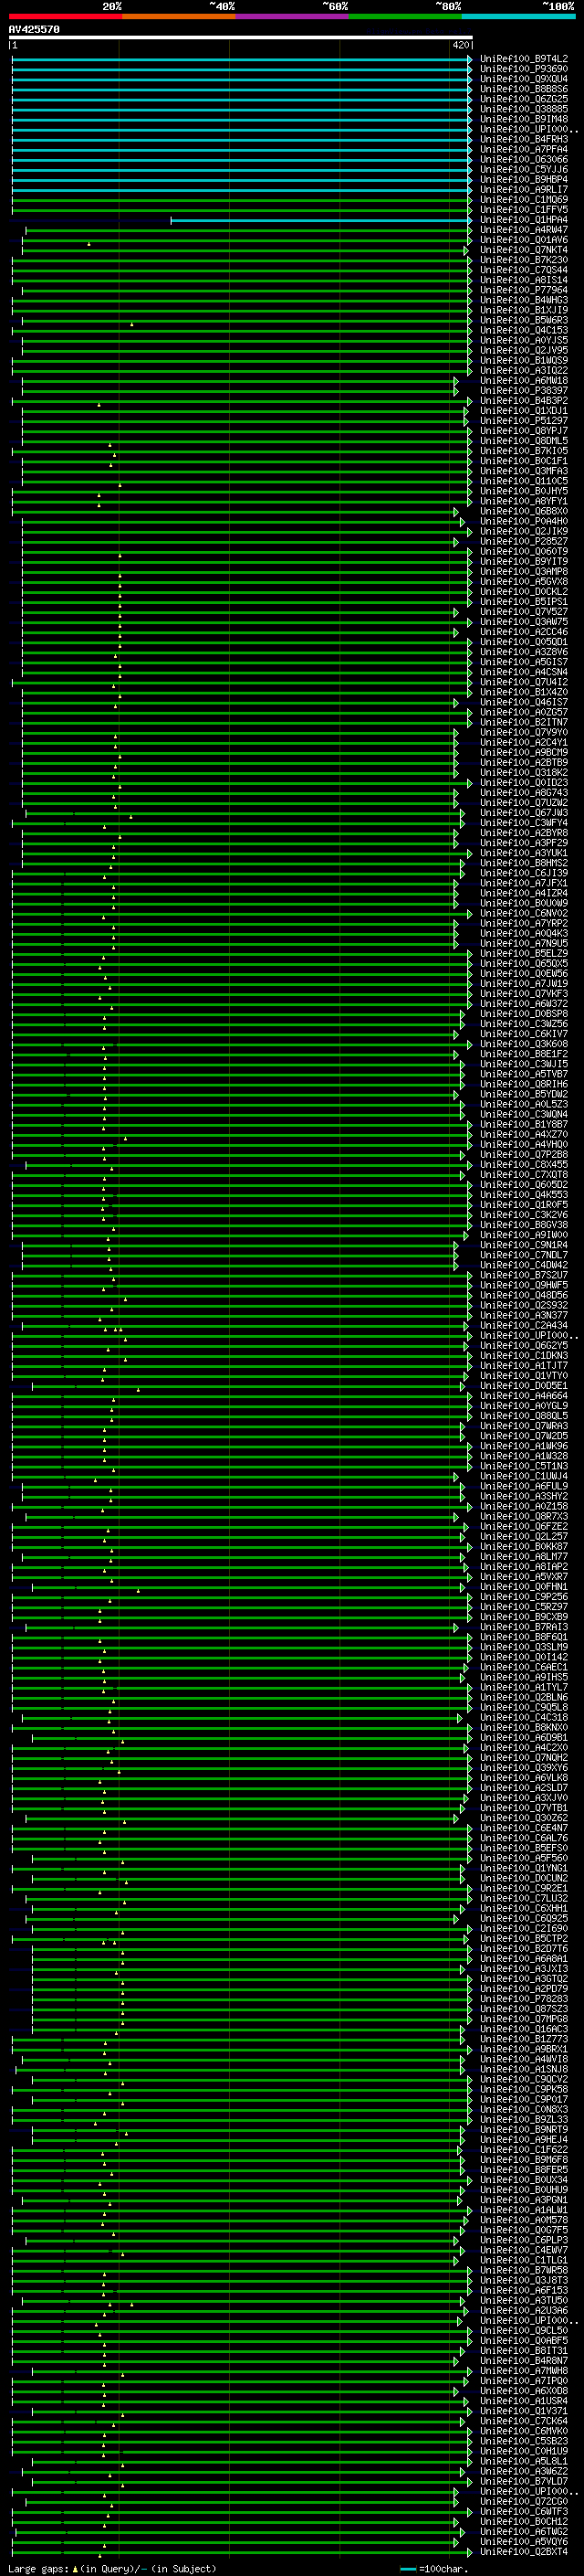This screenshot has height=2576, width=584.
Task: Select the UniRef100_C6PLP3 label
Action: pyautogui.click(x=524, y=2240)
